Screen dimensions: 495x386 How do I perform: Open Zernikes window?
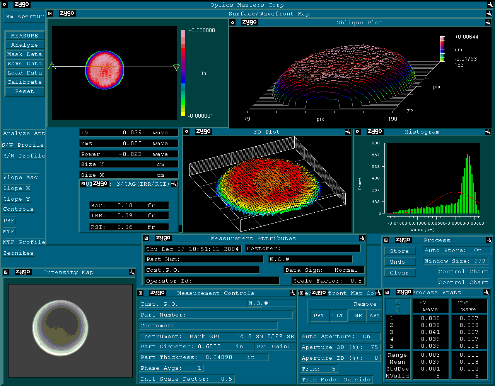point(19,253)
